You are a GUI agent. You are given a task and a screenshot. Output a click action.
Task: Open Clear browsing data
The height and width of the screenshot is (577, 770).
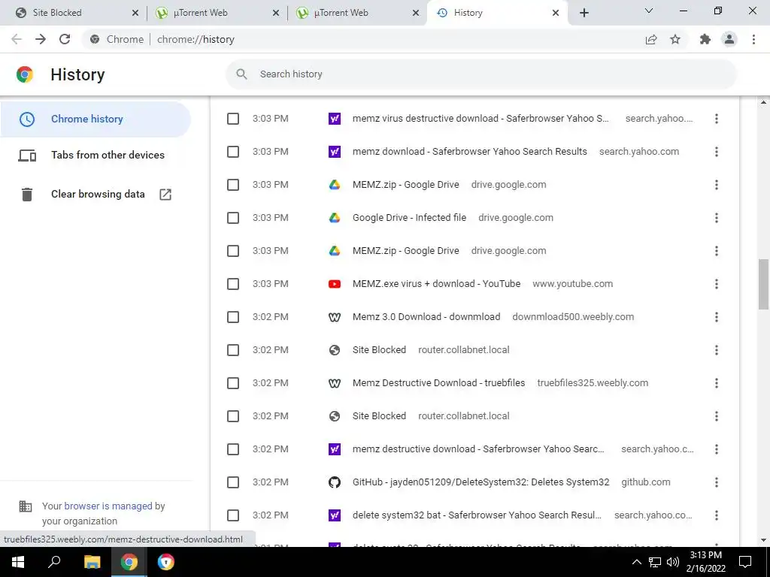[98, 195]
